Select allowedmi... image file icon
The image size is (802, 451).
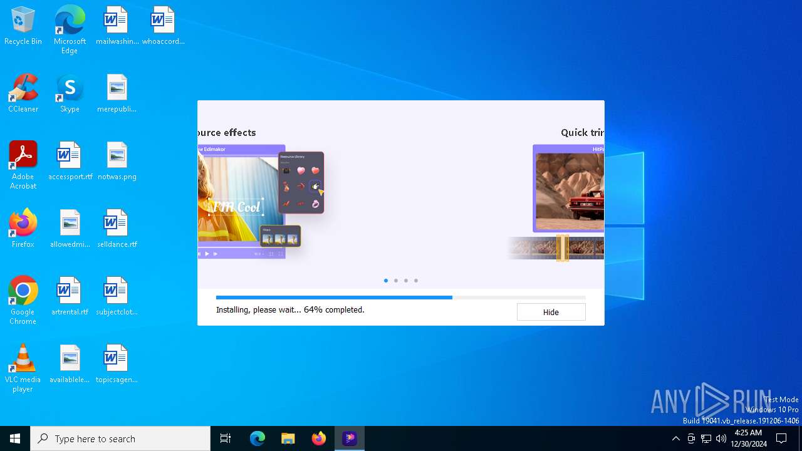[70, 229]
